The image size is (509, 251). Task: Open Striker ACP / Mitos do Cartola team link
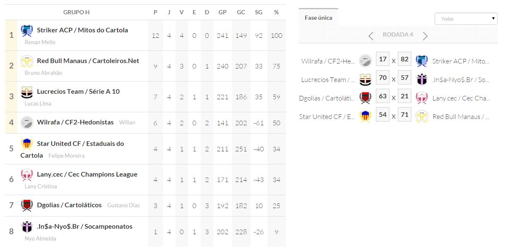click(x=82, y=30)
